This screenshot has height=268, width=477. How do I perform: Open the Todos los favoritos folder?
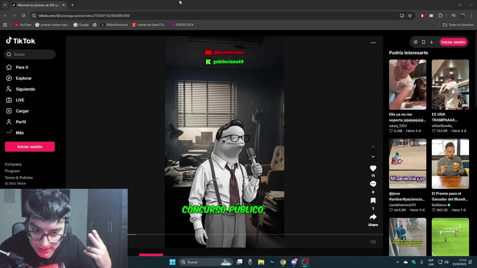[458, 25]
